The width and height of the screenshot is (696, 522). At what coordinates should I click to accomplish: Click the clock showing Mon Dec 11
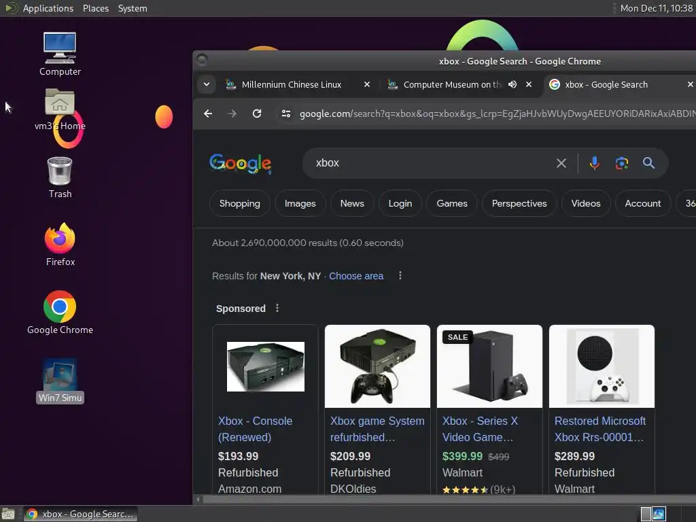point(656,8)
